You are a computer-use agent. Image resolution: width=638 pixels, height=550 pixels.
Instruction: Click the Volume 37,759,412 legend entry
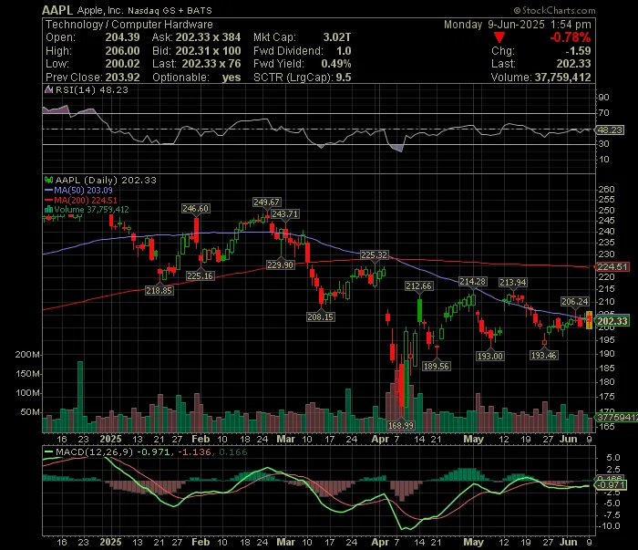[x=87, y=210]
